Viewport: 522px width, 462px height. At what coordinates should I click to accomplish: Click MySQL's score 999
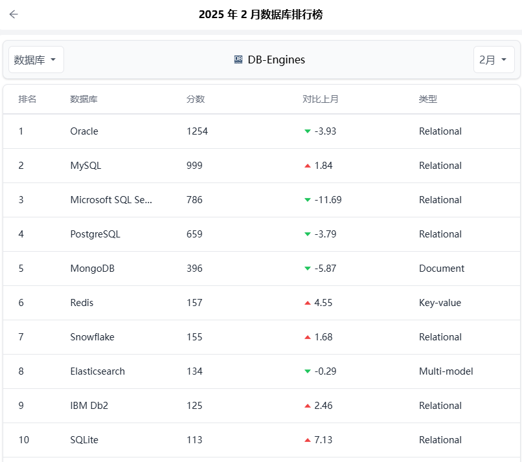pos(194,166)
